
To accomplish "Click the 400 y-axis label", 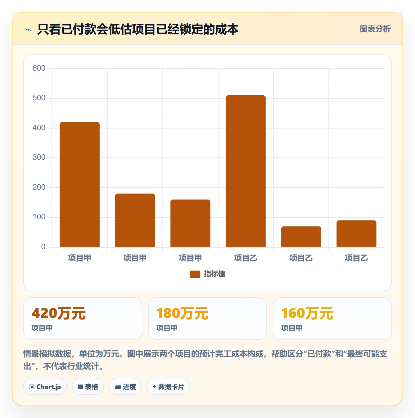I will click(x=39, y=128).
